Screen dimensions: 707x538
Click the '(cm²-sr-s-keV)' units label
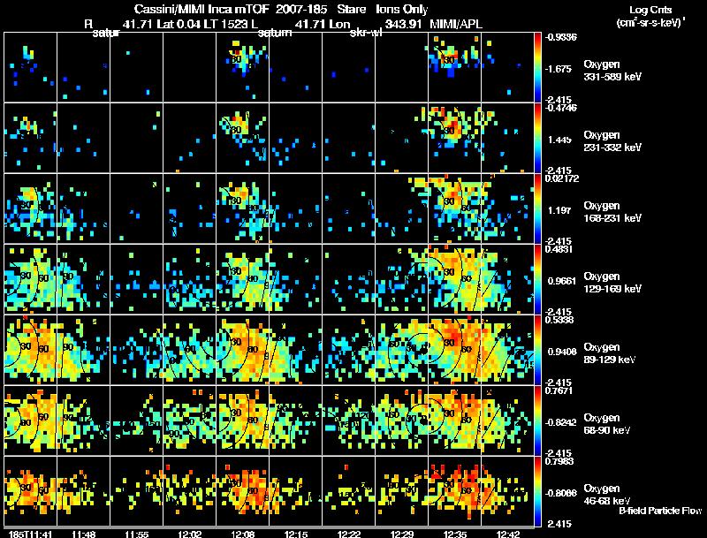(651, 22)
